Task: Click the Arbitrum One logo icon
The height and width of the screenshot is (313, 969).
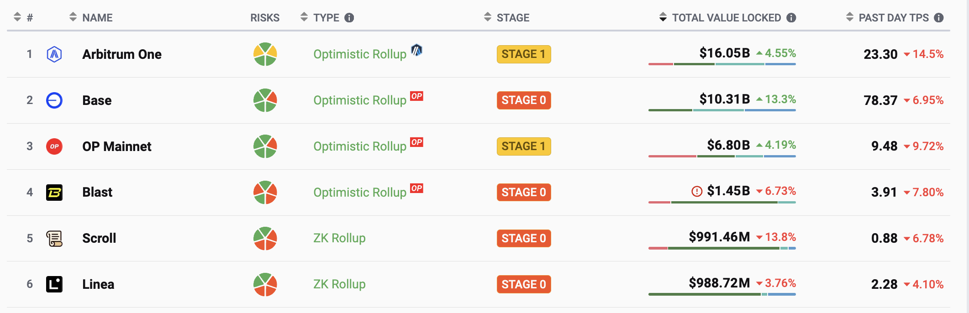Action: [x=54, y=54]
